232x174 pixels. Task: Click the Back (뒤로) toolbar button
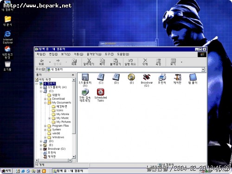[x=41, y=62]
